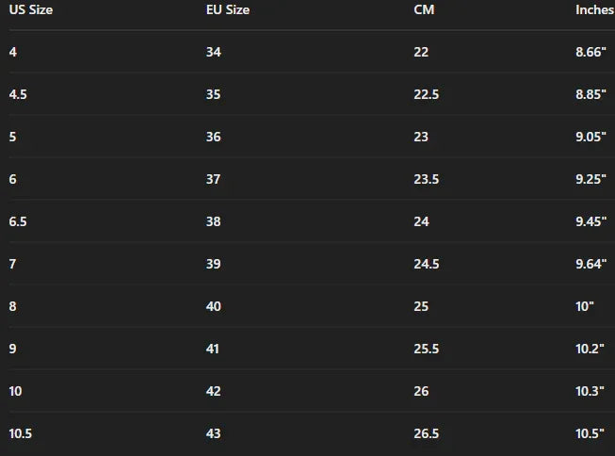This screenshot has width=615, height=456.
Task: Click the US Size column header
Action: point(31,10)
